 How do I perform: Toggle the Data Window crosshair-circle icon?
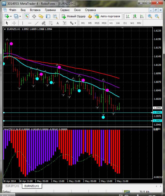[34, 16]
